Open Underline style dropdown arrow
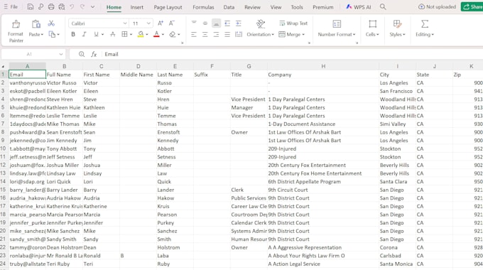483x270 pixels. 102,35
